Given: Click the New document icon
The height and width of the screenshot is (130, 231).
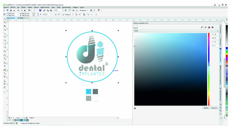Looking at the screenshot, I should pyautogui.click(x=4, y=10).
